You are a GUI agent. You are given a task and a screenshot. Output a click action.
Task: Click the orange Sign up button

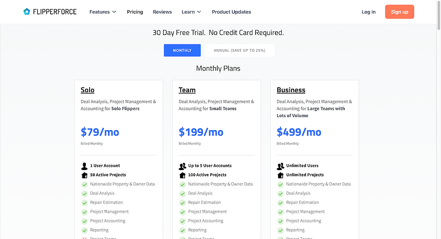tap(399, 12)
